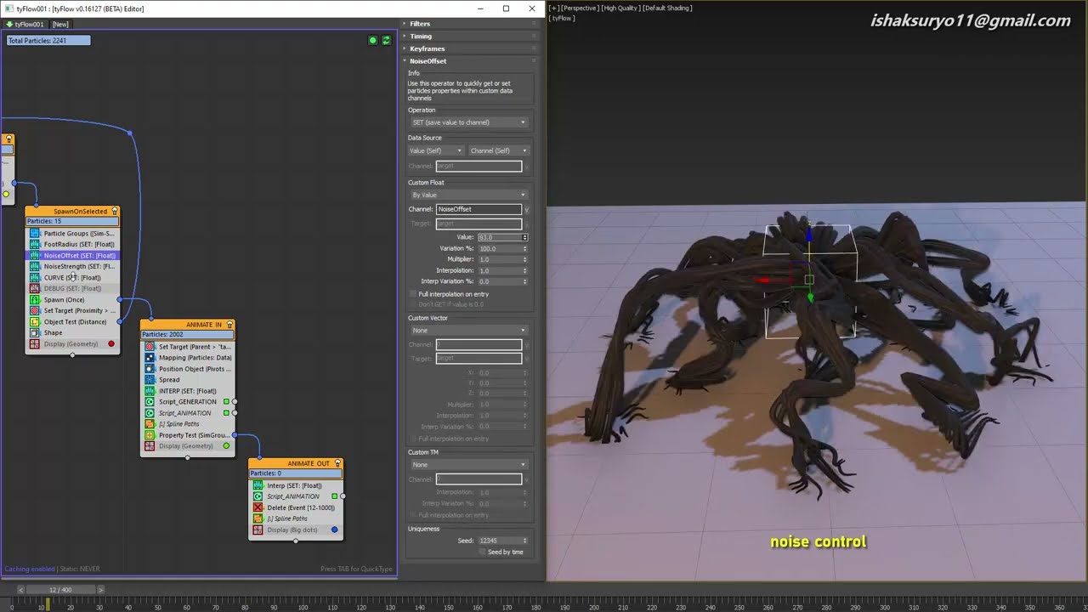1088x612 pixels.
Task: Click the Variation % spinner arrows
Action: tap(525, 248)
